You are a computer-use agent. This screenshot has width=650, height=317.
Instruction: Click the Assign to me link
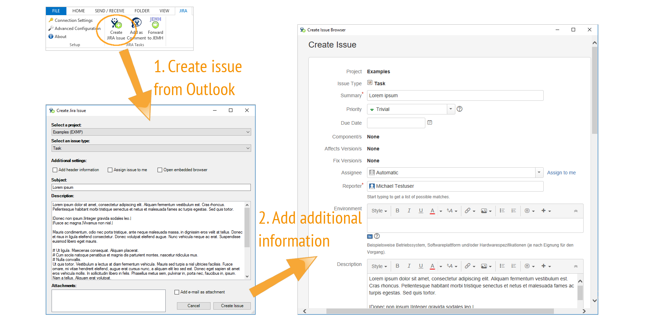(x=561, y=173)
